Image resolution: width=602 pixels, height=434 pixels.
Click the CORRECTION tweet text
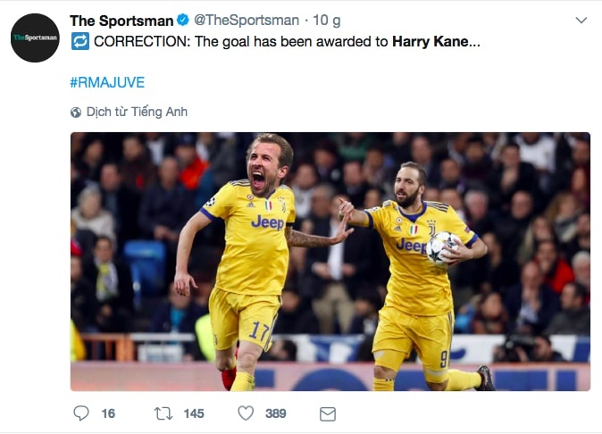tap(241, 42)
